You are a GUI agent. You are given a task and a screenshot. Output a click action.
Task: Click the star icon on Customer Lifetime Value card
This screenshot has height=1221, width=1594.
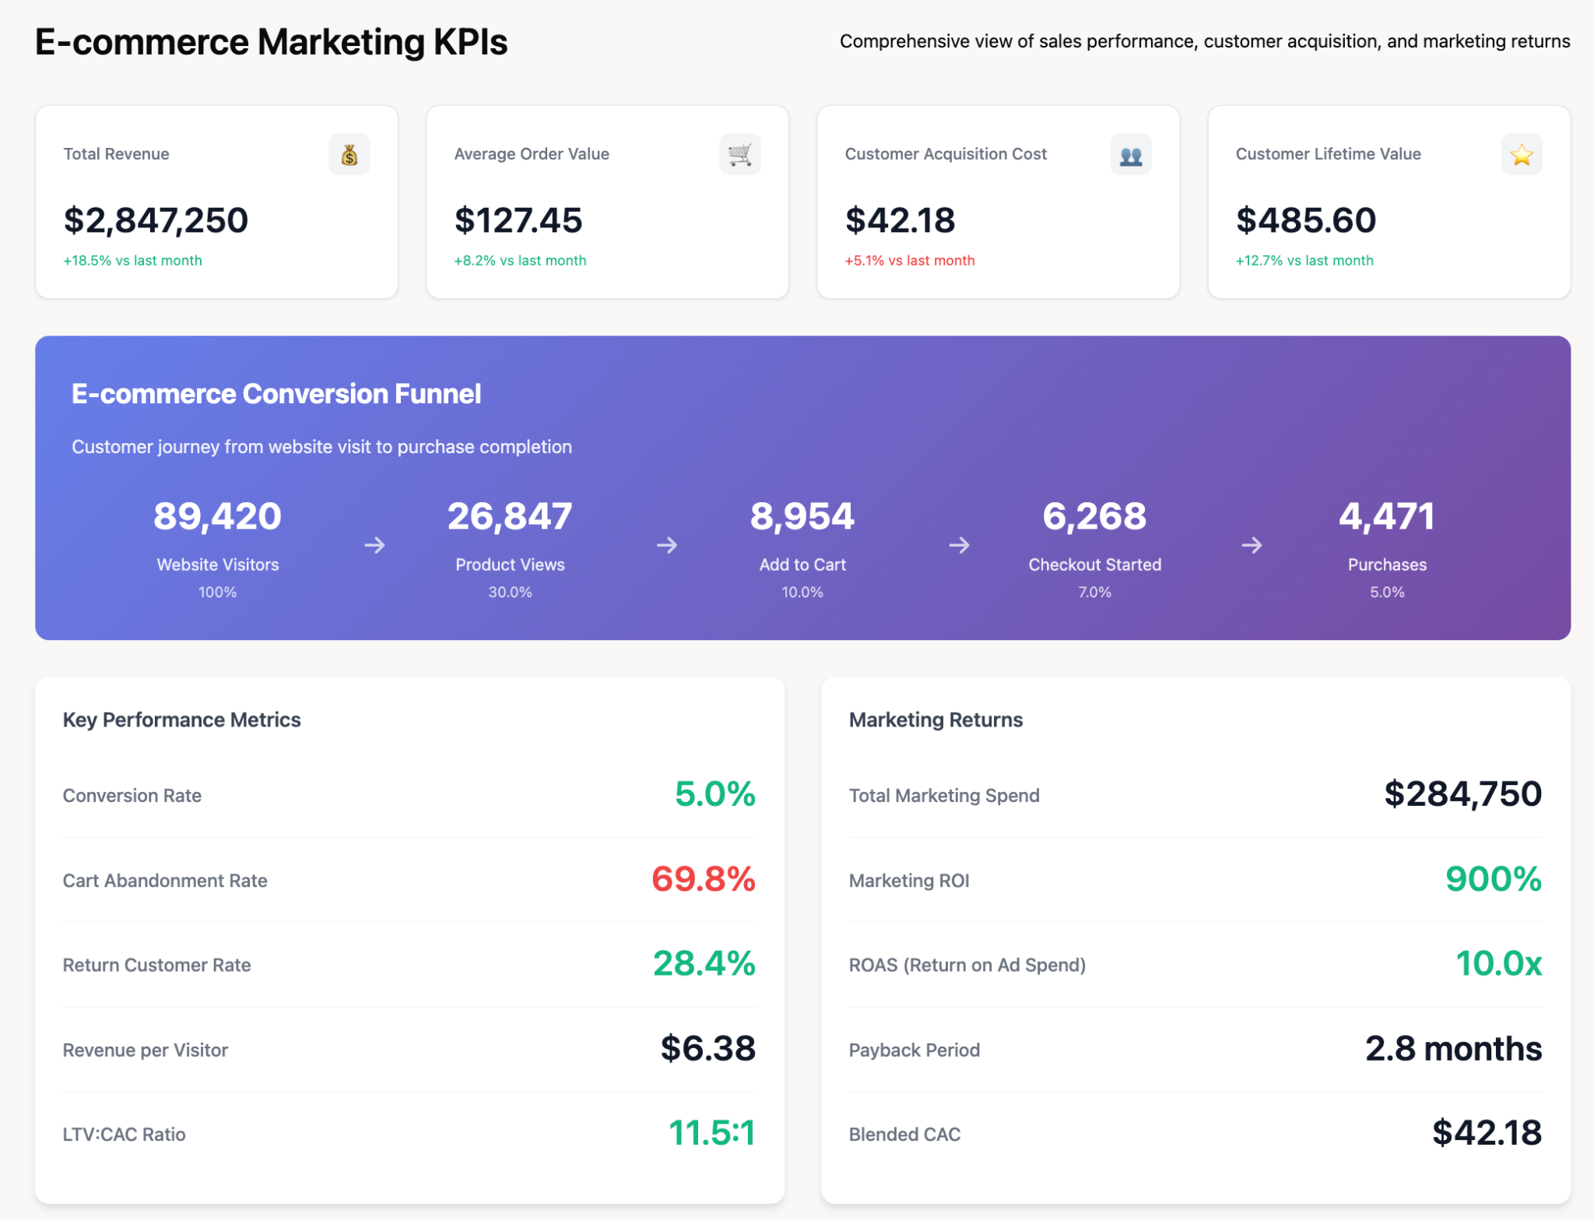pyautogui.click(x=1522, y=154)
